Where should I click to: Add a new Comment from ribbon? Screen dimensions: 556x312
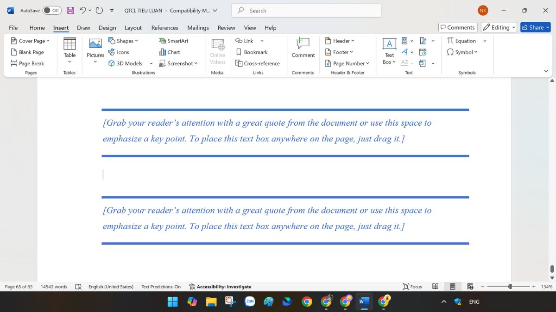[303, 48]
